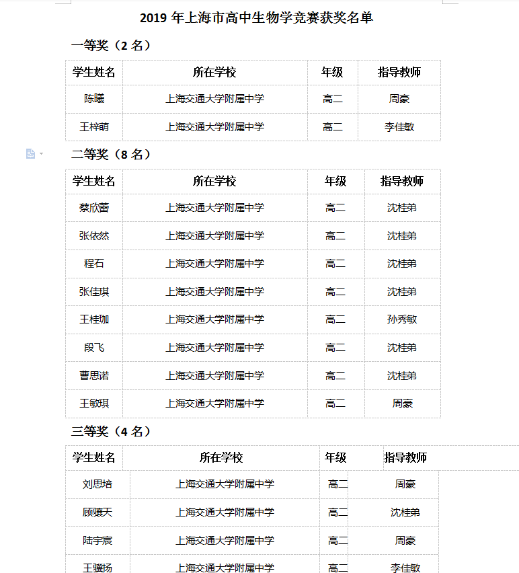Viewport: 519px width, 573px height.
Task: Click the student name 王敏琪
Action: [x=94, y=404]
